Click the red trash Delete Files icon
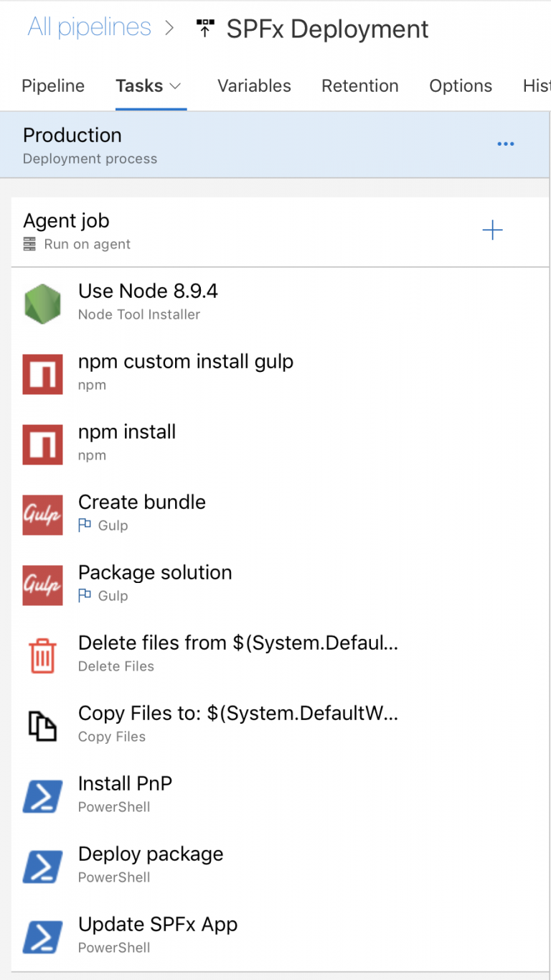Screen dimensions: 551x980 click(x=42, y=655)
